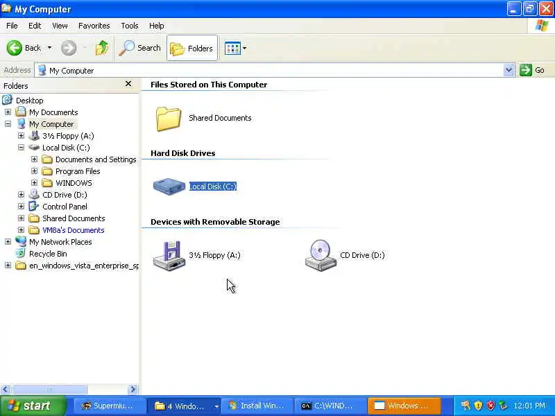The height and width of the screenshot is (416, 555).
Task: Expand Control Panel tree node
Action: pos(21,207)
